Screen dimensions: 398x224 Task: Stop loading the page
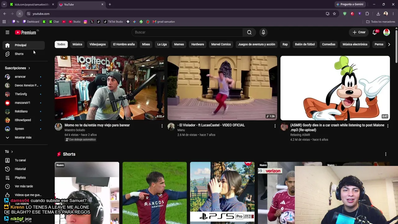(20, 14)
